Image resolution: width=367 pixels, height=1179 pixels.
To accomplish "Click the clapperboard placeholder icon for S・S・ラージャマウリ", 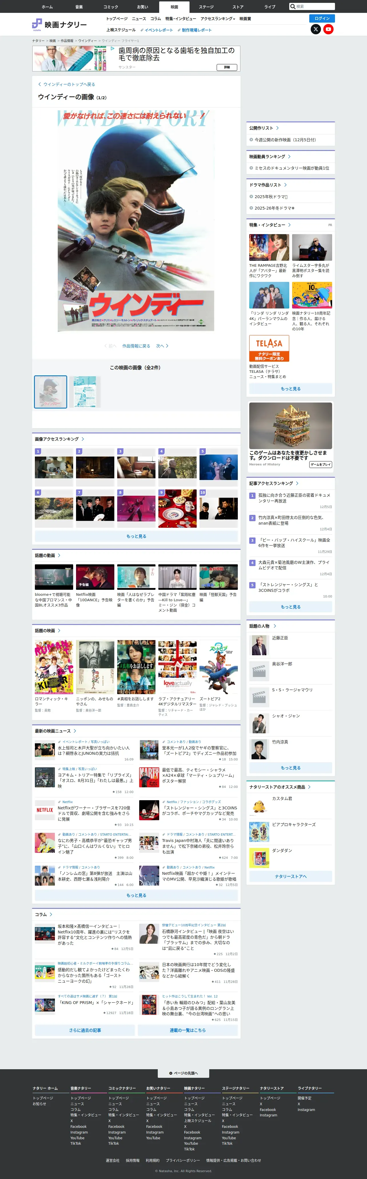I will click(x=259, y=698).
